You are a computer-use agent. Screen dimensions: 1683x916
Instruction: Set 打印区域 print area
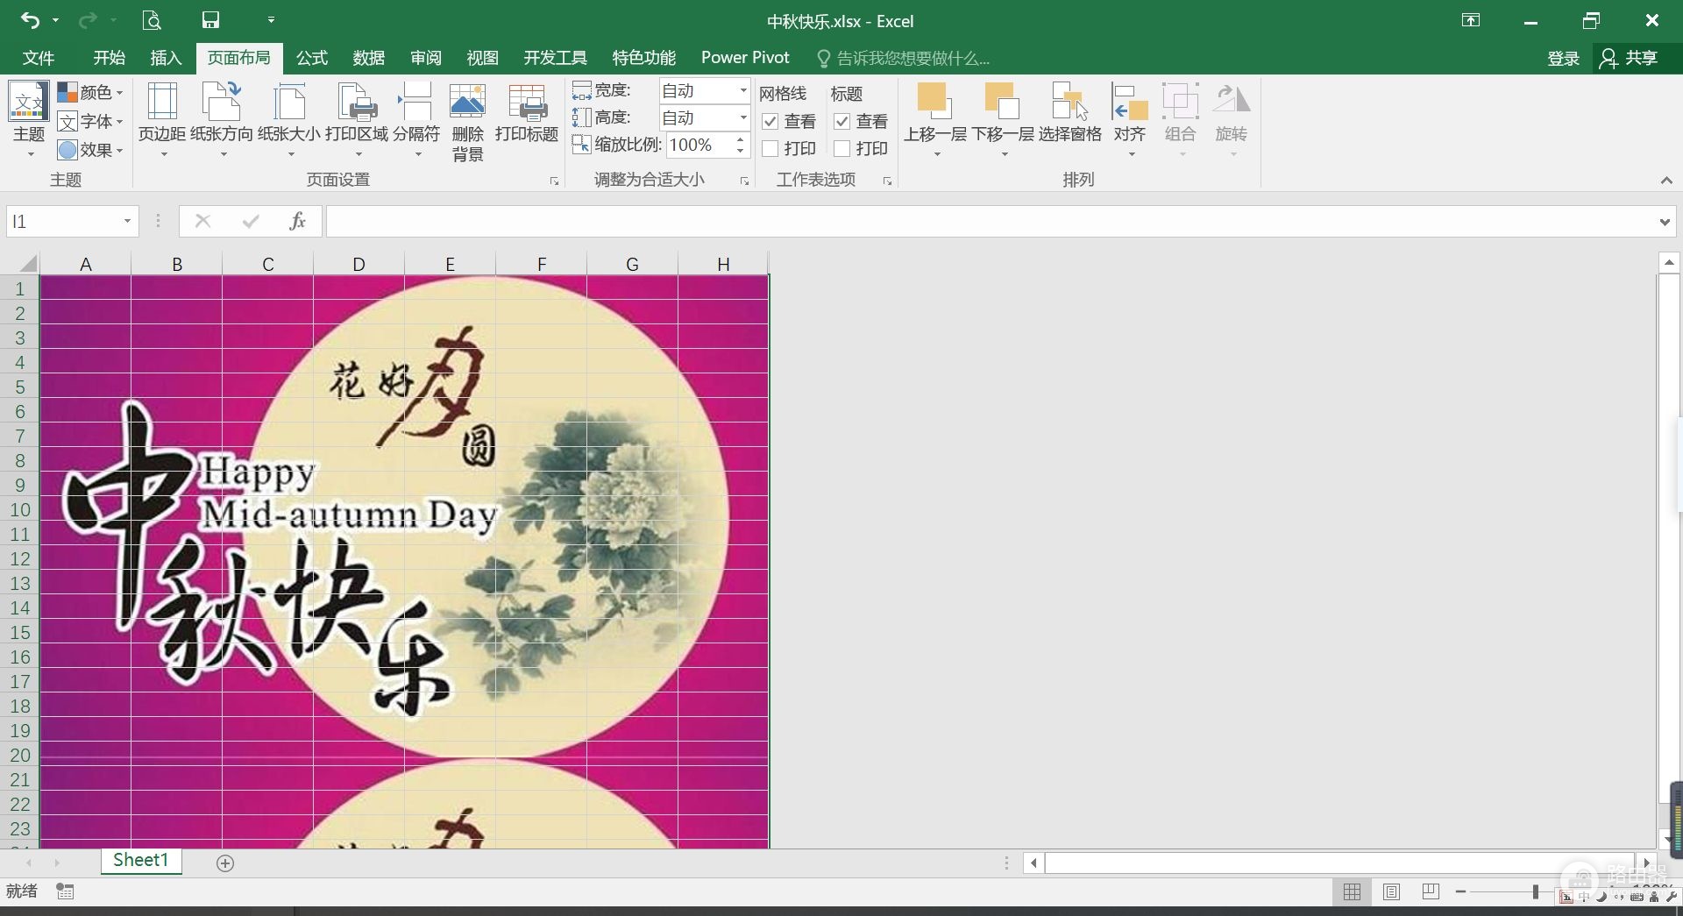click(357, 119)
